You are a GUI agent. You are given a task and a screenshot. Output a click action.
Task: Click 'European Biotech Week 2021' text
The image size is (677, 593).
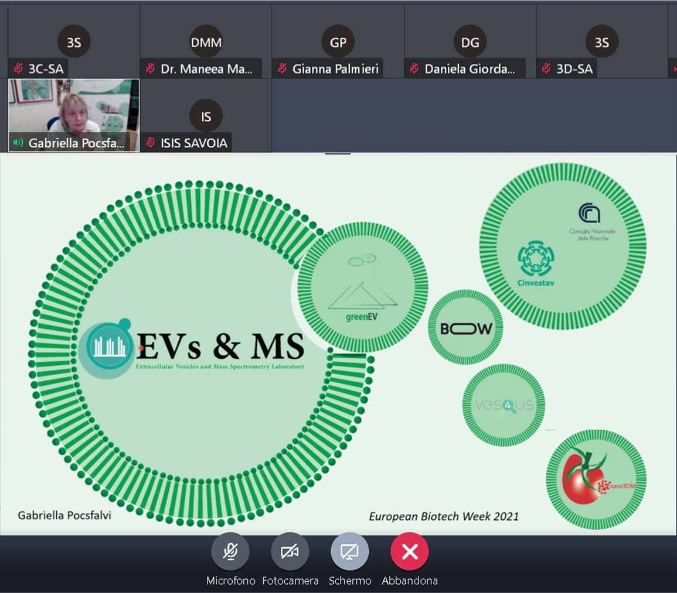click(x=444, y=516)
